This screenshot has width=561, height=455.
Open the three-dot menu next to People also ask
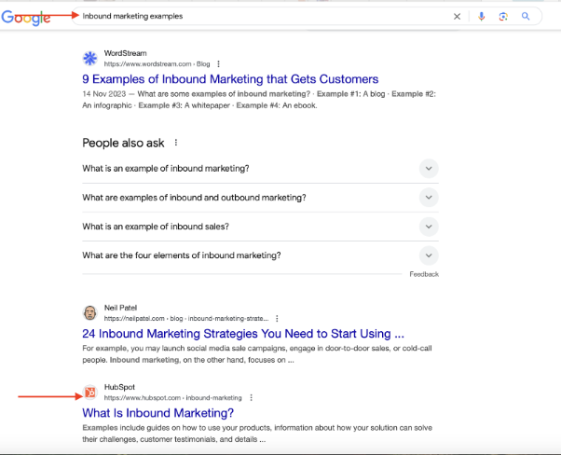pos(176,143)
